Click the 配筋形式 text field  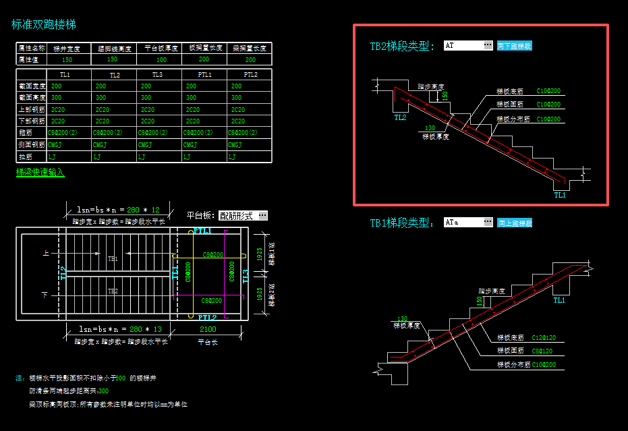[x=238, y=216]
